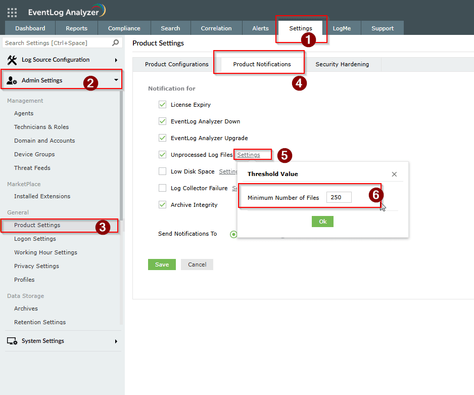
Task: Open Privacy Settings
Action: pos(36,266)
